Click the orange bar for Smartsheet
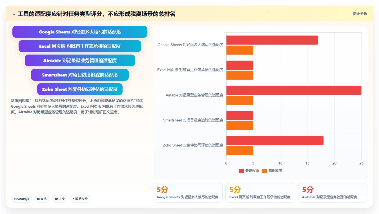The height and width of the screenshot is (214, 379). 240,125
